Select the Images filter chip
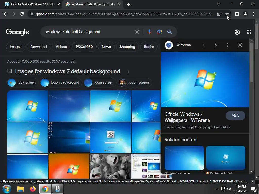 click(16, 47)
